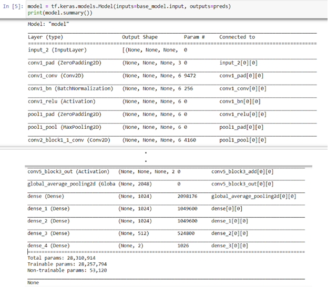Image resolution: width=328 pixels, height=287 pixels.
Task: Click the 524800 param value
Action: (x=186, y=233)
